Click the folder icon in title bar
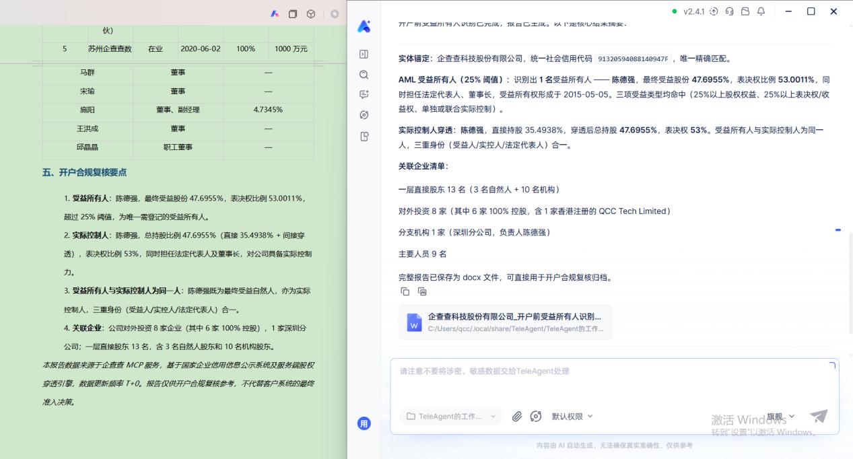The height and width of the screenshot is (459, 853). coord(745,11)
